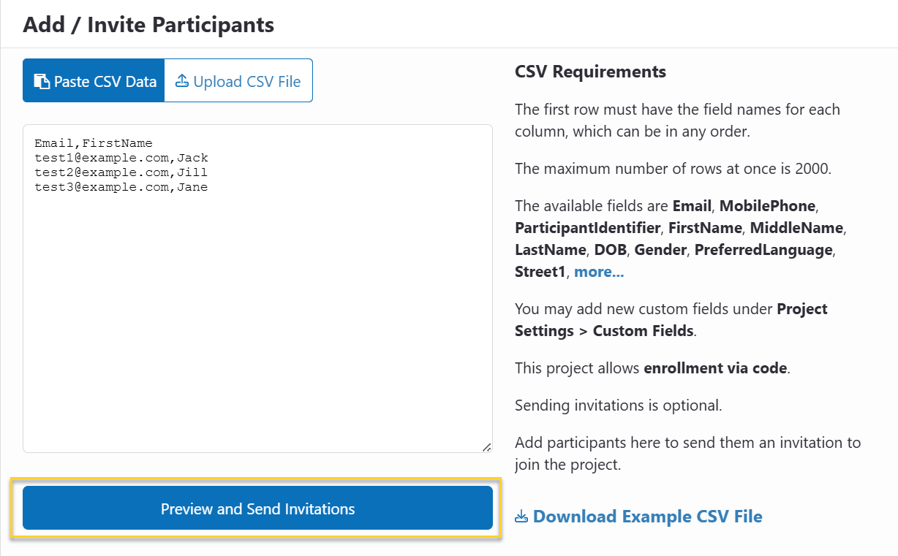
Task: Open the Upload CSV File tab
Action: tap(239, 81)
